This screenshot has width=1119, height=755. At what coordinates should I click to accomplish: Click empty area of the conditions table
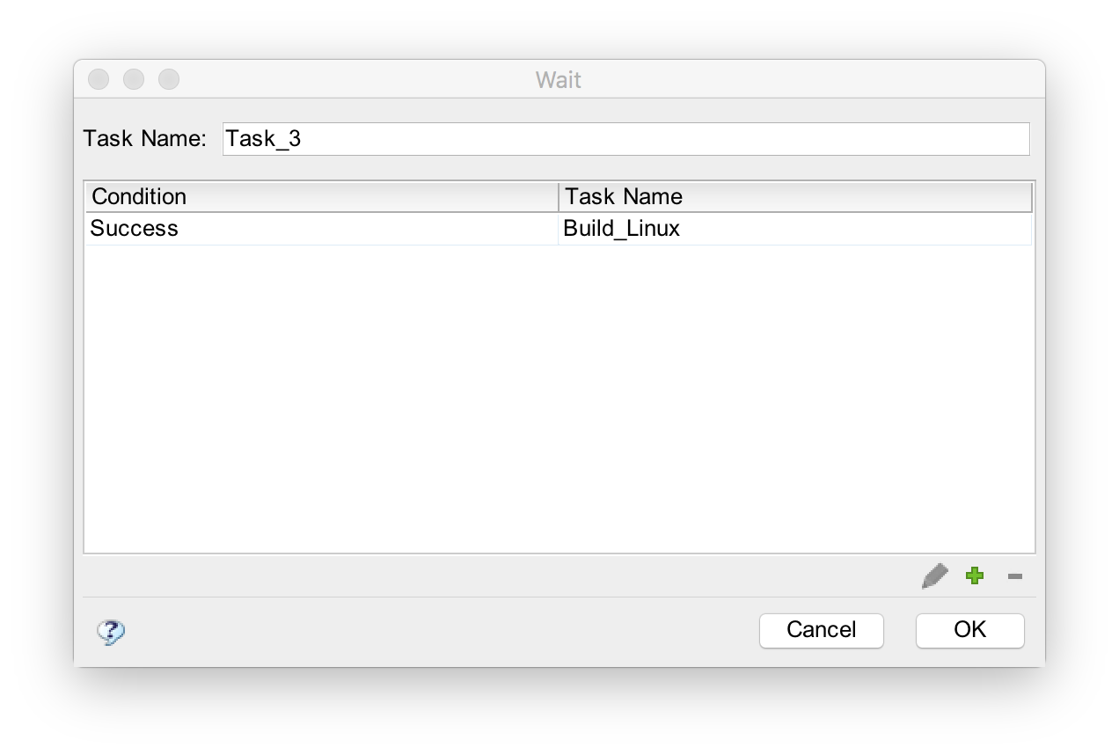(x=559, y=396)
